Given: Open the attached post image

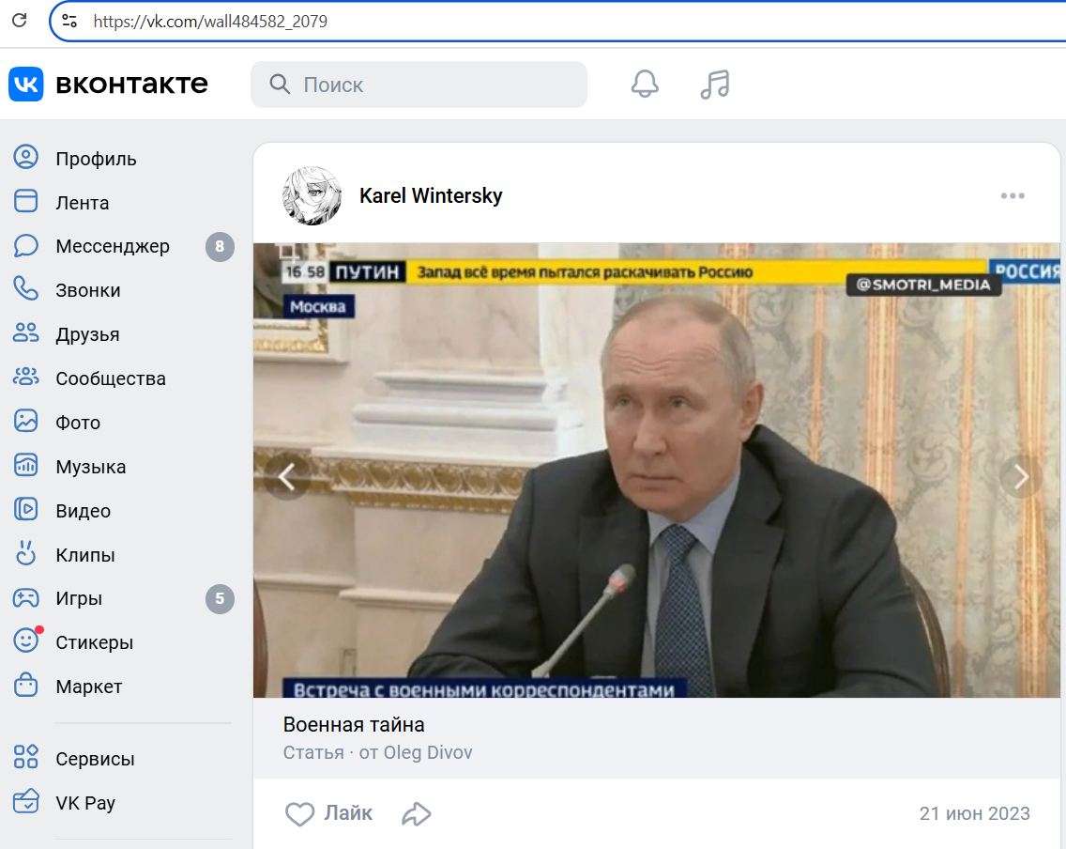Looking at the screenshot, I should coord(657,471).
